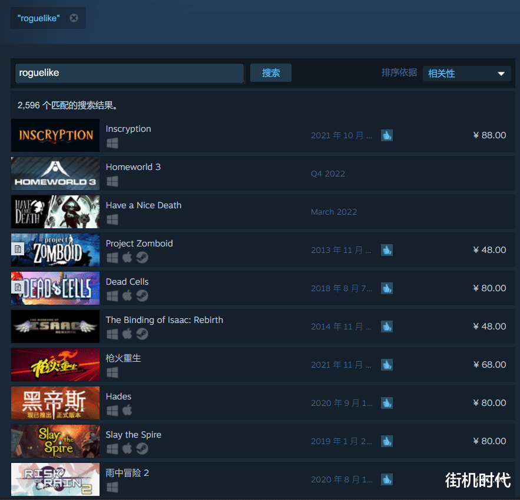The height and width of the screenshot is (500, 520).
Task: Open the Have a Nice Death thumbnail
Action: pyautogui.click(x=55, y=212)
